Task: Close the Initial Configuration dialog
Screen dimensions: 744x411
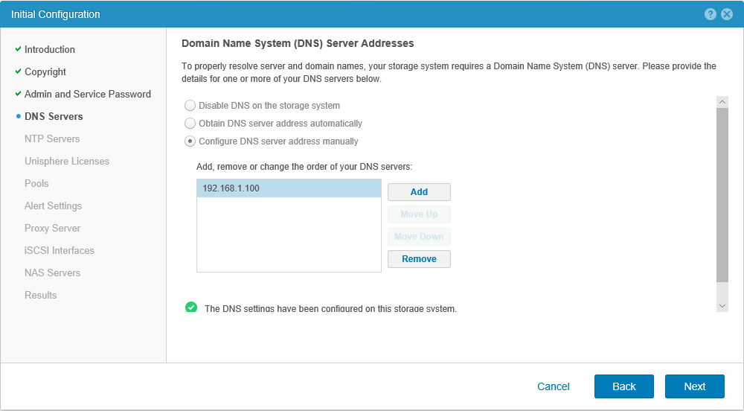Action: 727,14
